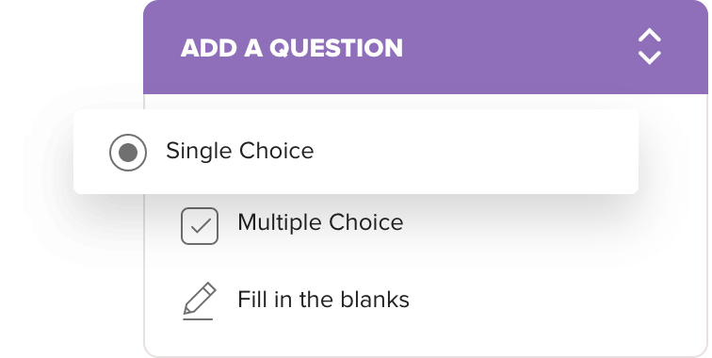Screen dimensions: 712x358
Task: Pick the Single Choice text label
Action: coord(240,152)
